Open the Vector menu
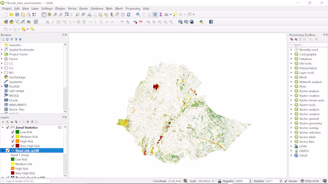Image resolution: width=328 pixels, height=184 pixels. pos(72,8)
